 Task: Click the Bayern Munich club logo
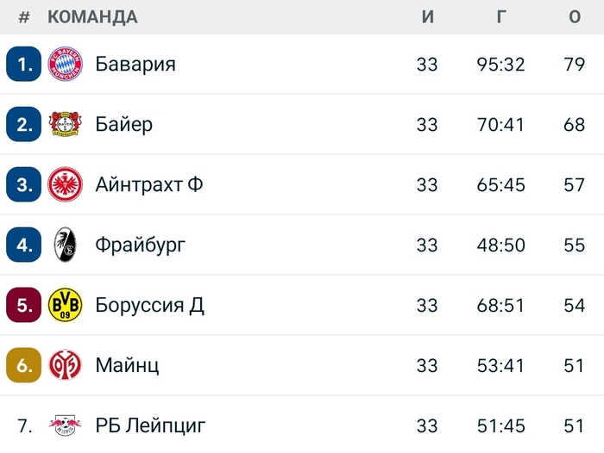coord(65,65)
